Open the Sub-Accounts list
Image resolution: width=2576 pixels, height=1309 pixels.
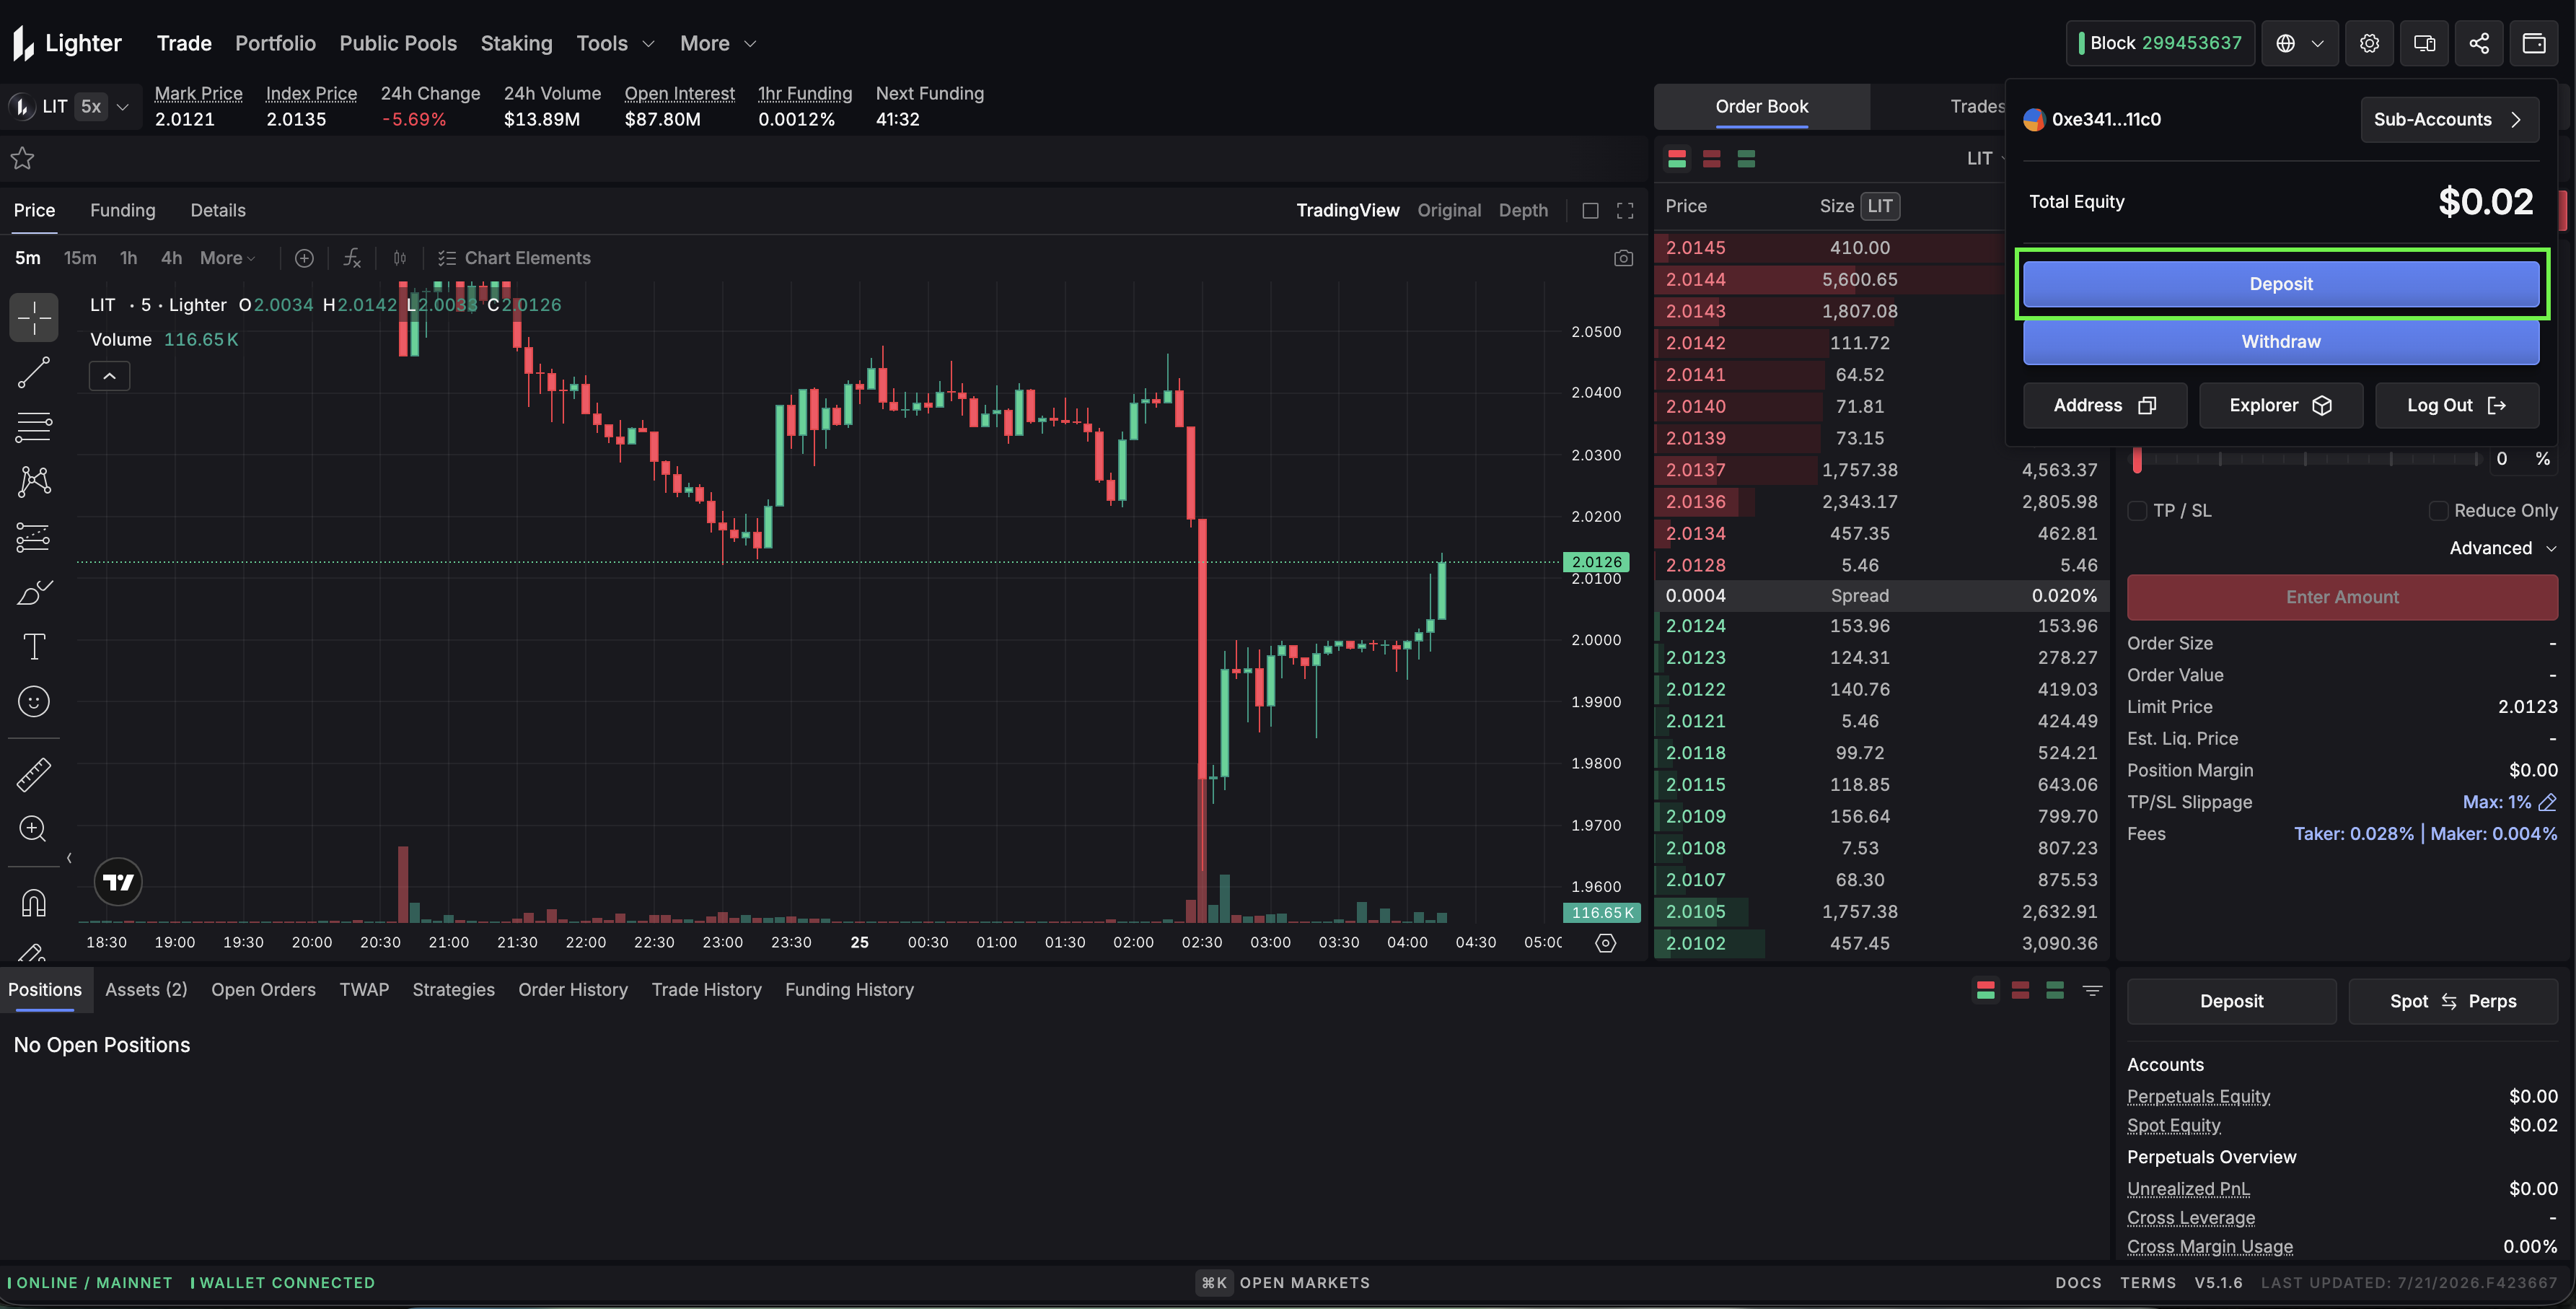[2449, 119]
